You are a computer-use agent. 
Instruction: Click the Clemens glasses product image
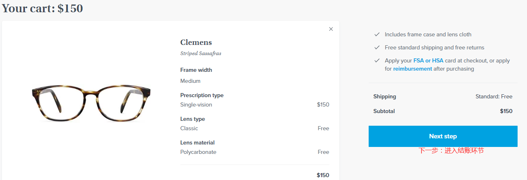91,103
